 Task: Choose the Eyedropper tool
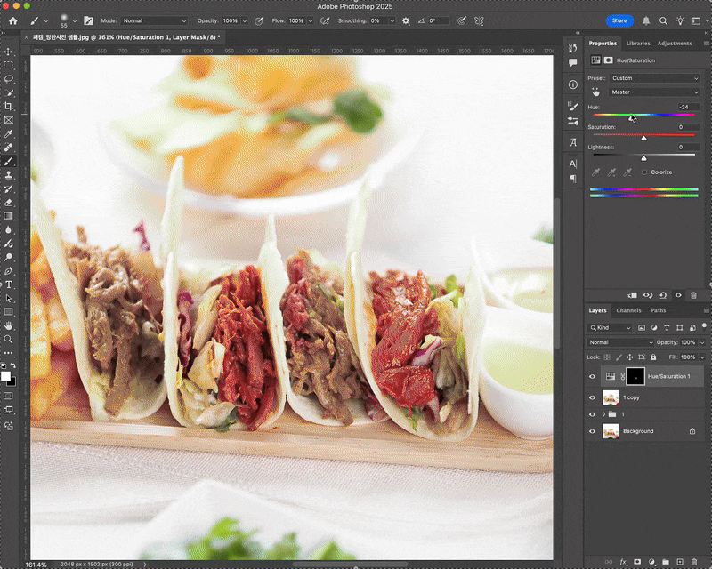pyautogui.click(x=8, y=134)
